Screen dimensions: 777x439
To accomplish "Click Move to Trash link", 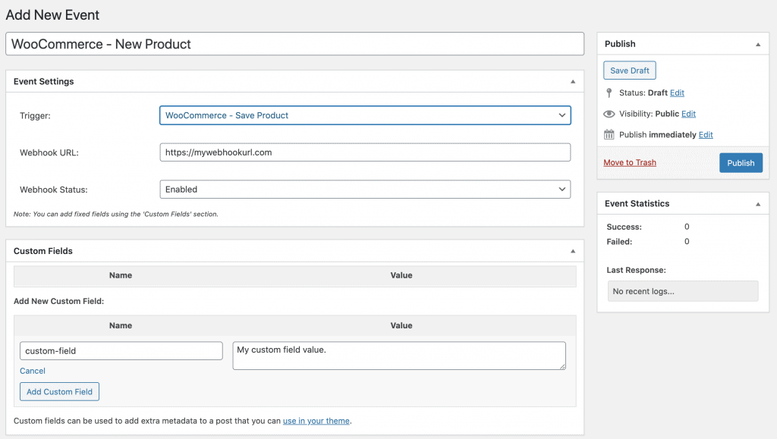I will point(630,162).
